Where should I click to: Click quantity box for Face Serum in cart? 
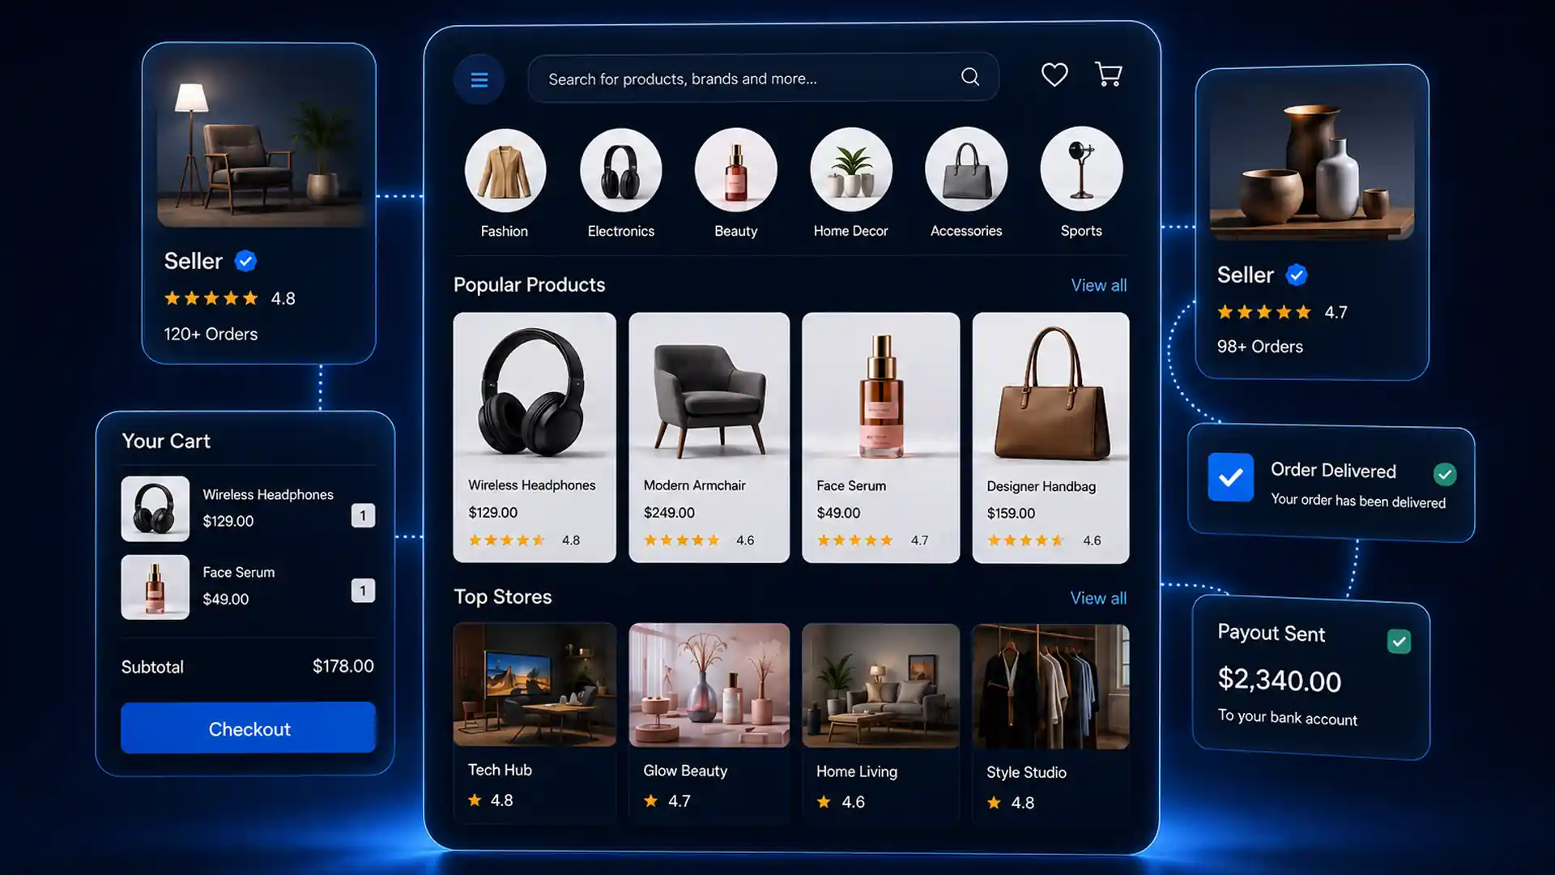[363, 591]
